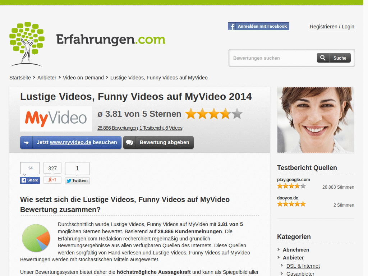Click the main rating stars next to 3.81
Viewport: 368px width, 276px height.
213,114
